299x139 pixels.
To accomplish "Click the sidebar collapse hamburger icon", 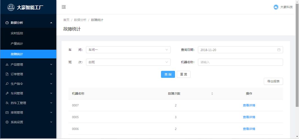I will (x=64, y=7).
